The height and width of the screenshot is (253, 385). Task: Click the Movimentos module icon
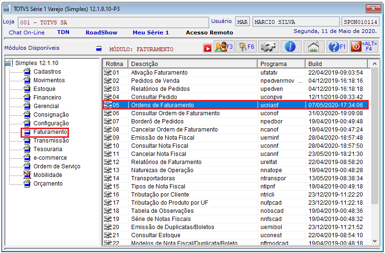pos(27,80)
